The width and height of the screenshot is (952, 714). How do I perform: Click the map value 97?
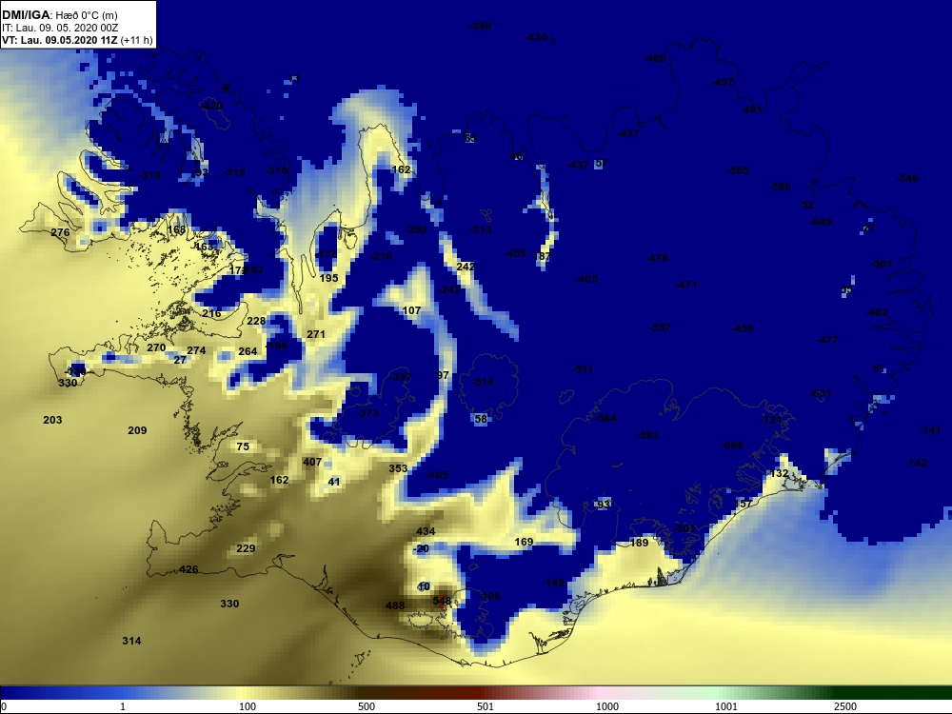[x=444, y=375]
